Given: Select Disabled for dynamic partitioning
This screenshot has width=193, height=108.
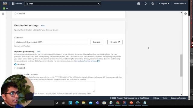Looking at the screenshot, I should pos(15,64).
